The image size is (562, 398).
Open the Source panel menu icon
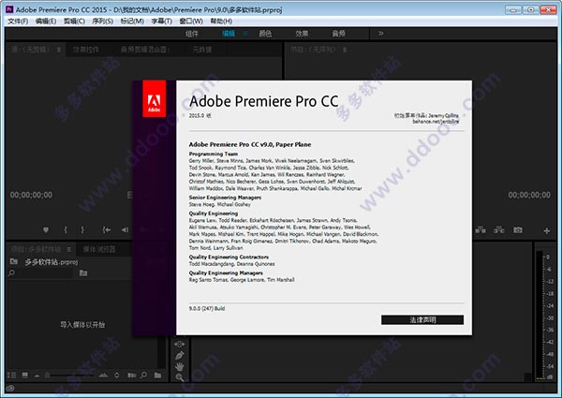click(59, 50)
